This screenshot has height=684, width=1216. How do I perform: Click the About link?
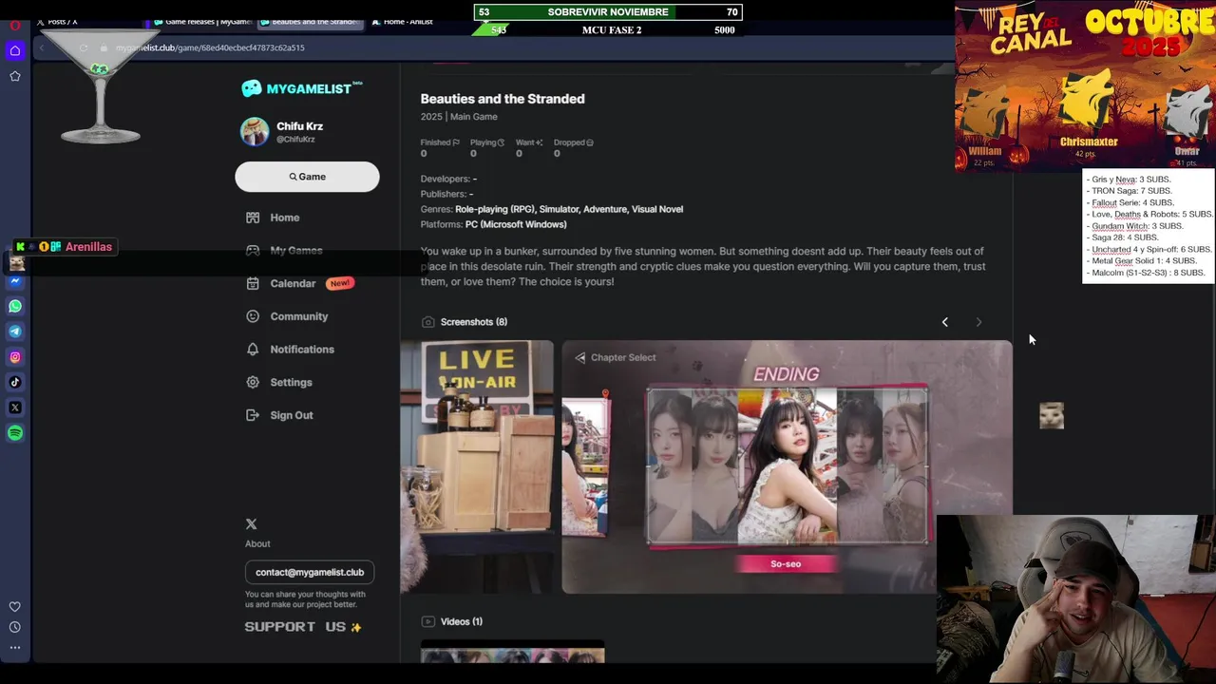click(257, 543)
